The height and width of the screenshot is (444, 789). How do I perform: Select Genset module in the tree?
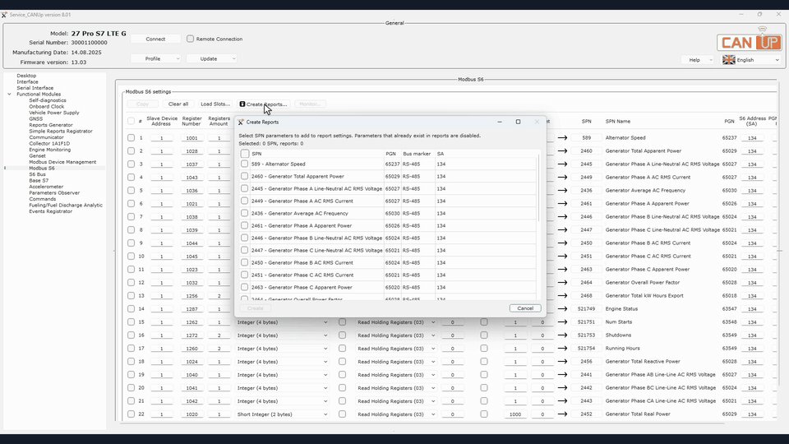[x=37, y=155]
